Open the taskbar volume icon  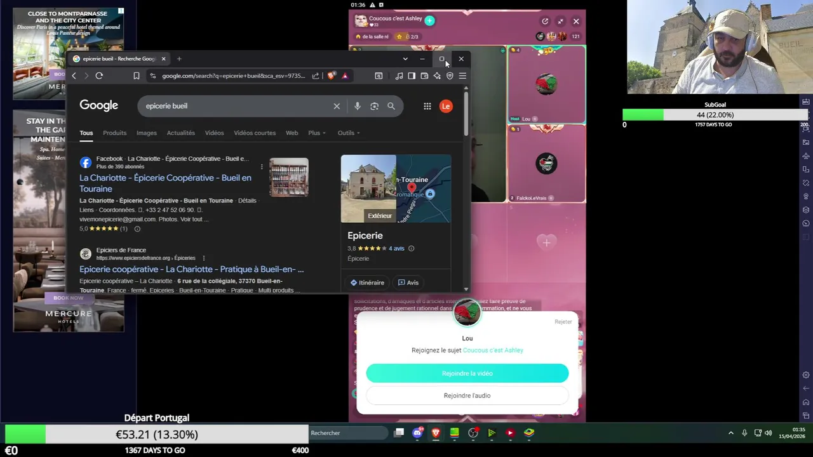[769, 433]
